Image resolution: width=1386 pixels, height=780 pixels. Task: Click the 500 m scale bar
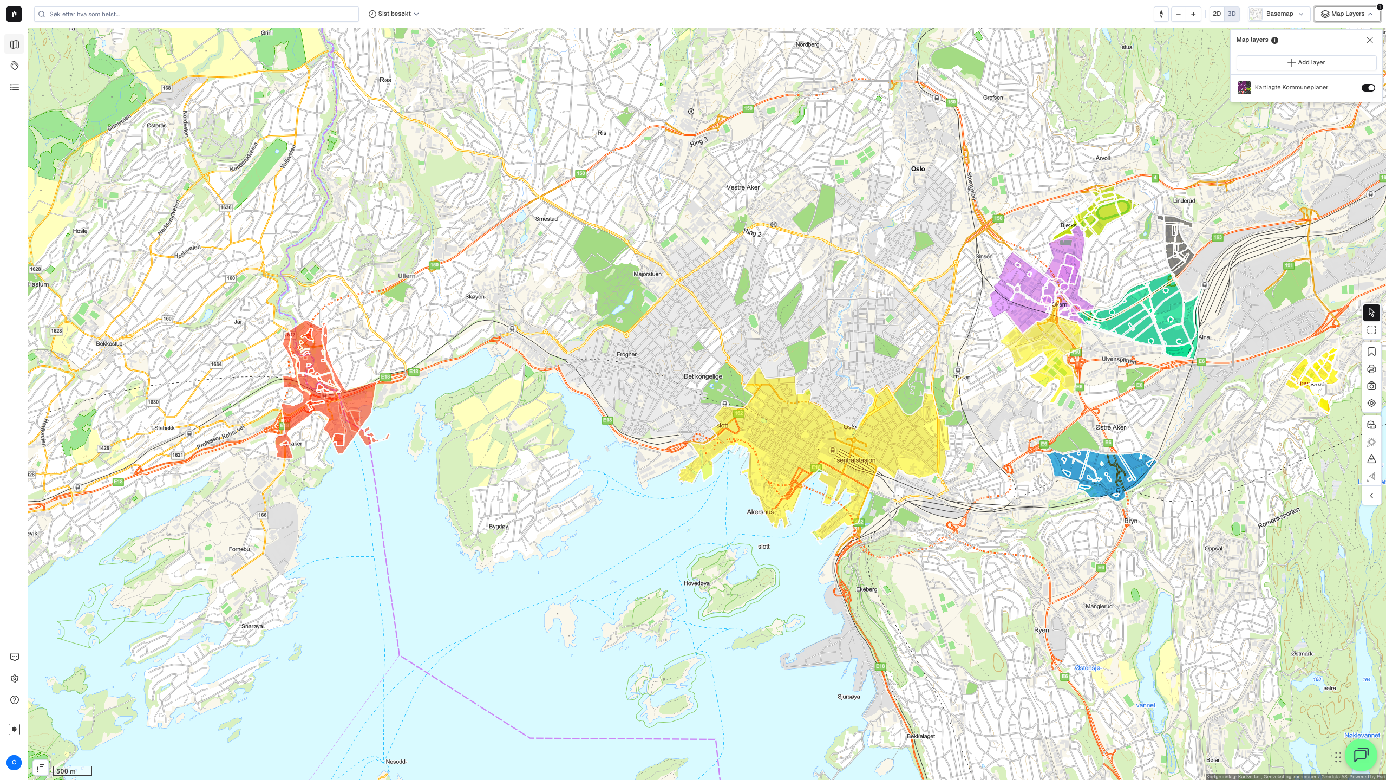[72, 771]
